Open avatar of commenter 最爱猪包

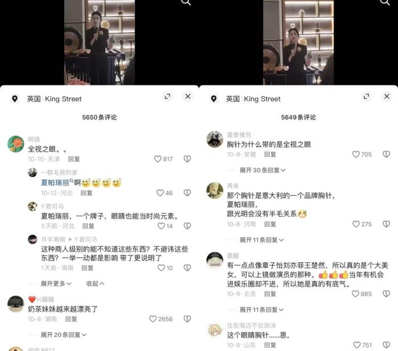click(x=215, y=139)
